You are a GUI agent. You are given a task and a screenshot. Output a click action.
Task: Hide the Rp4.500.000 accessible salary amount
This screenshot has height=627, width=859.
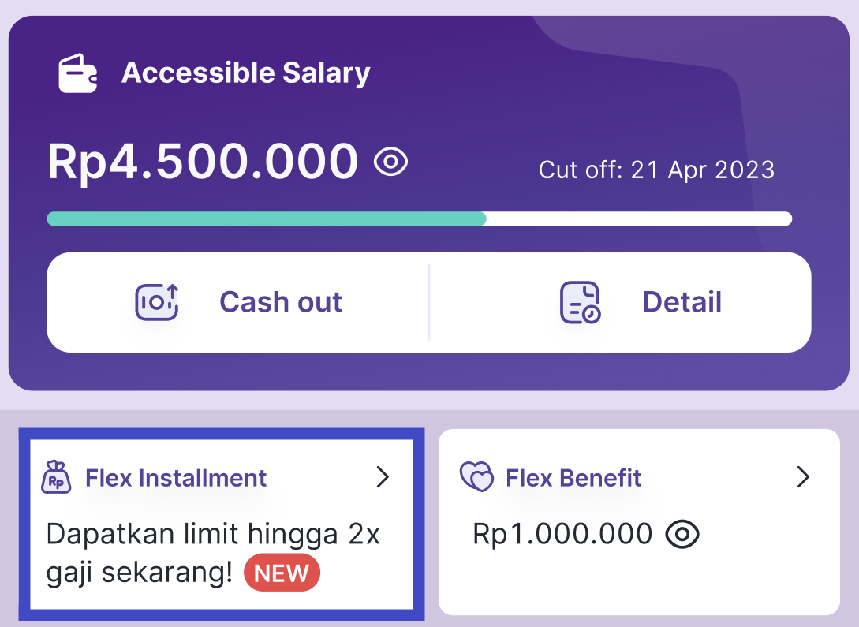tap(392, 161)
